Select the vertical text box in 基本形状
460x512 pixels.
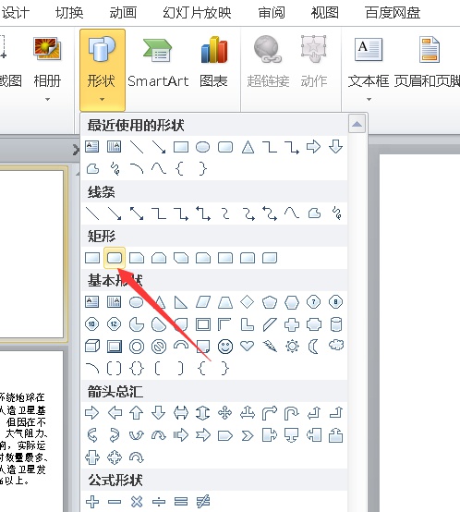[x=115, y=302]
